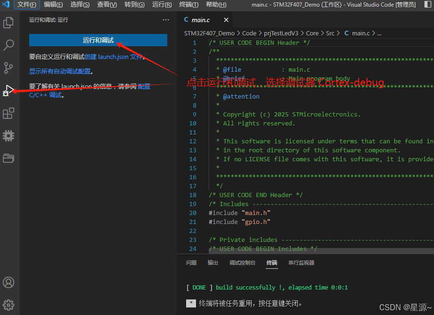Screen dimensions: 434x315
Task: Click line number 1 in the gutter
Action: [194, 42]
